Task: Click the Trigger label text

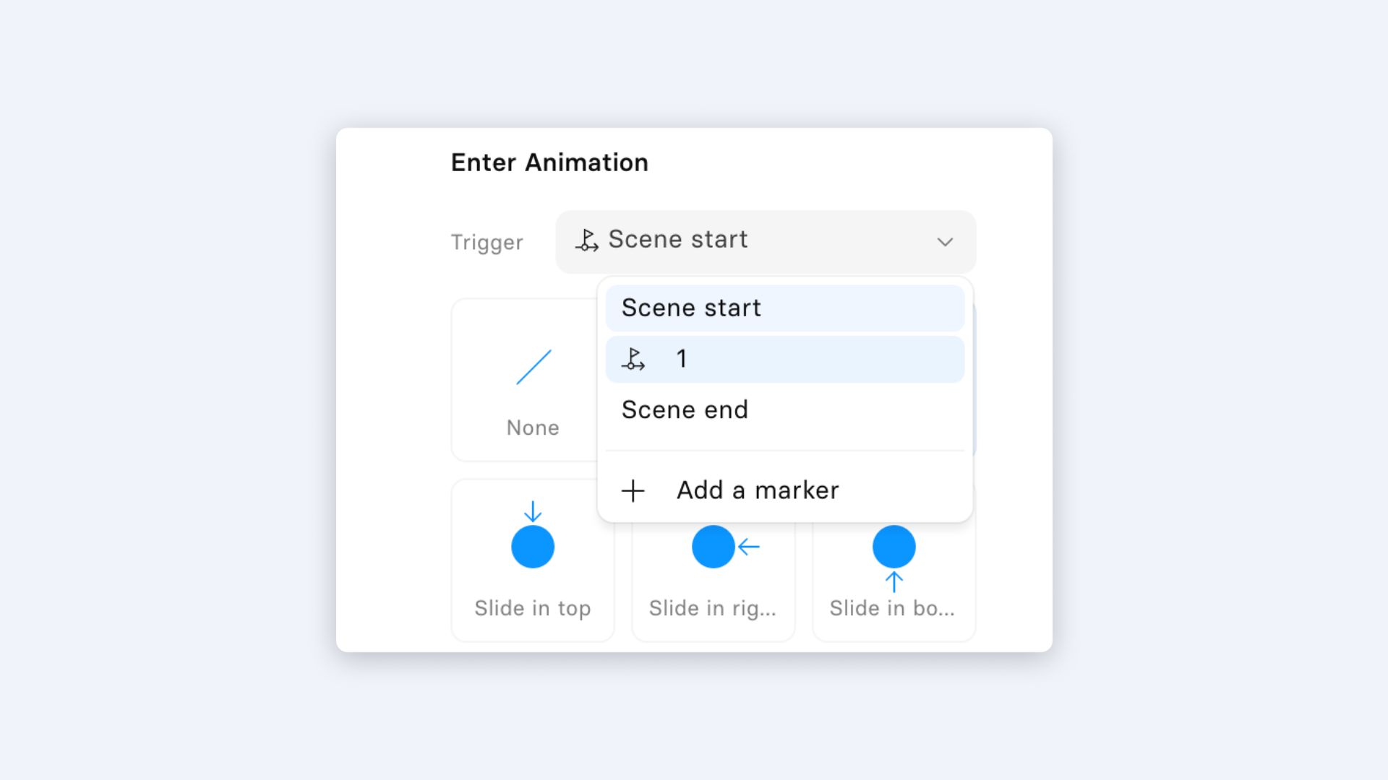Action: tap(487, 243)
